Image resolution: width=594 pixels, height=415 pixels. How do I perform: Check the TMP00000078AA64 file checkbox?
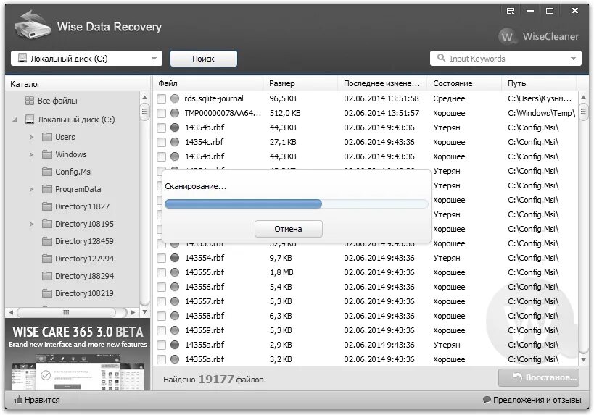tap(162, 113)
